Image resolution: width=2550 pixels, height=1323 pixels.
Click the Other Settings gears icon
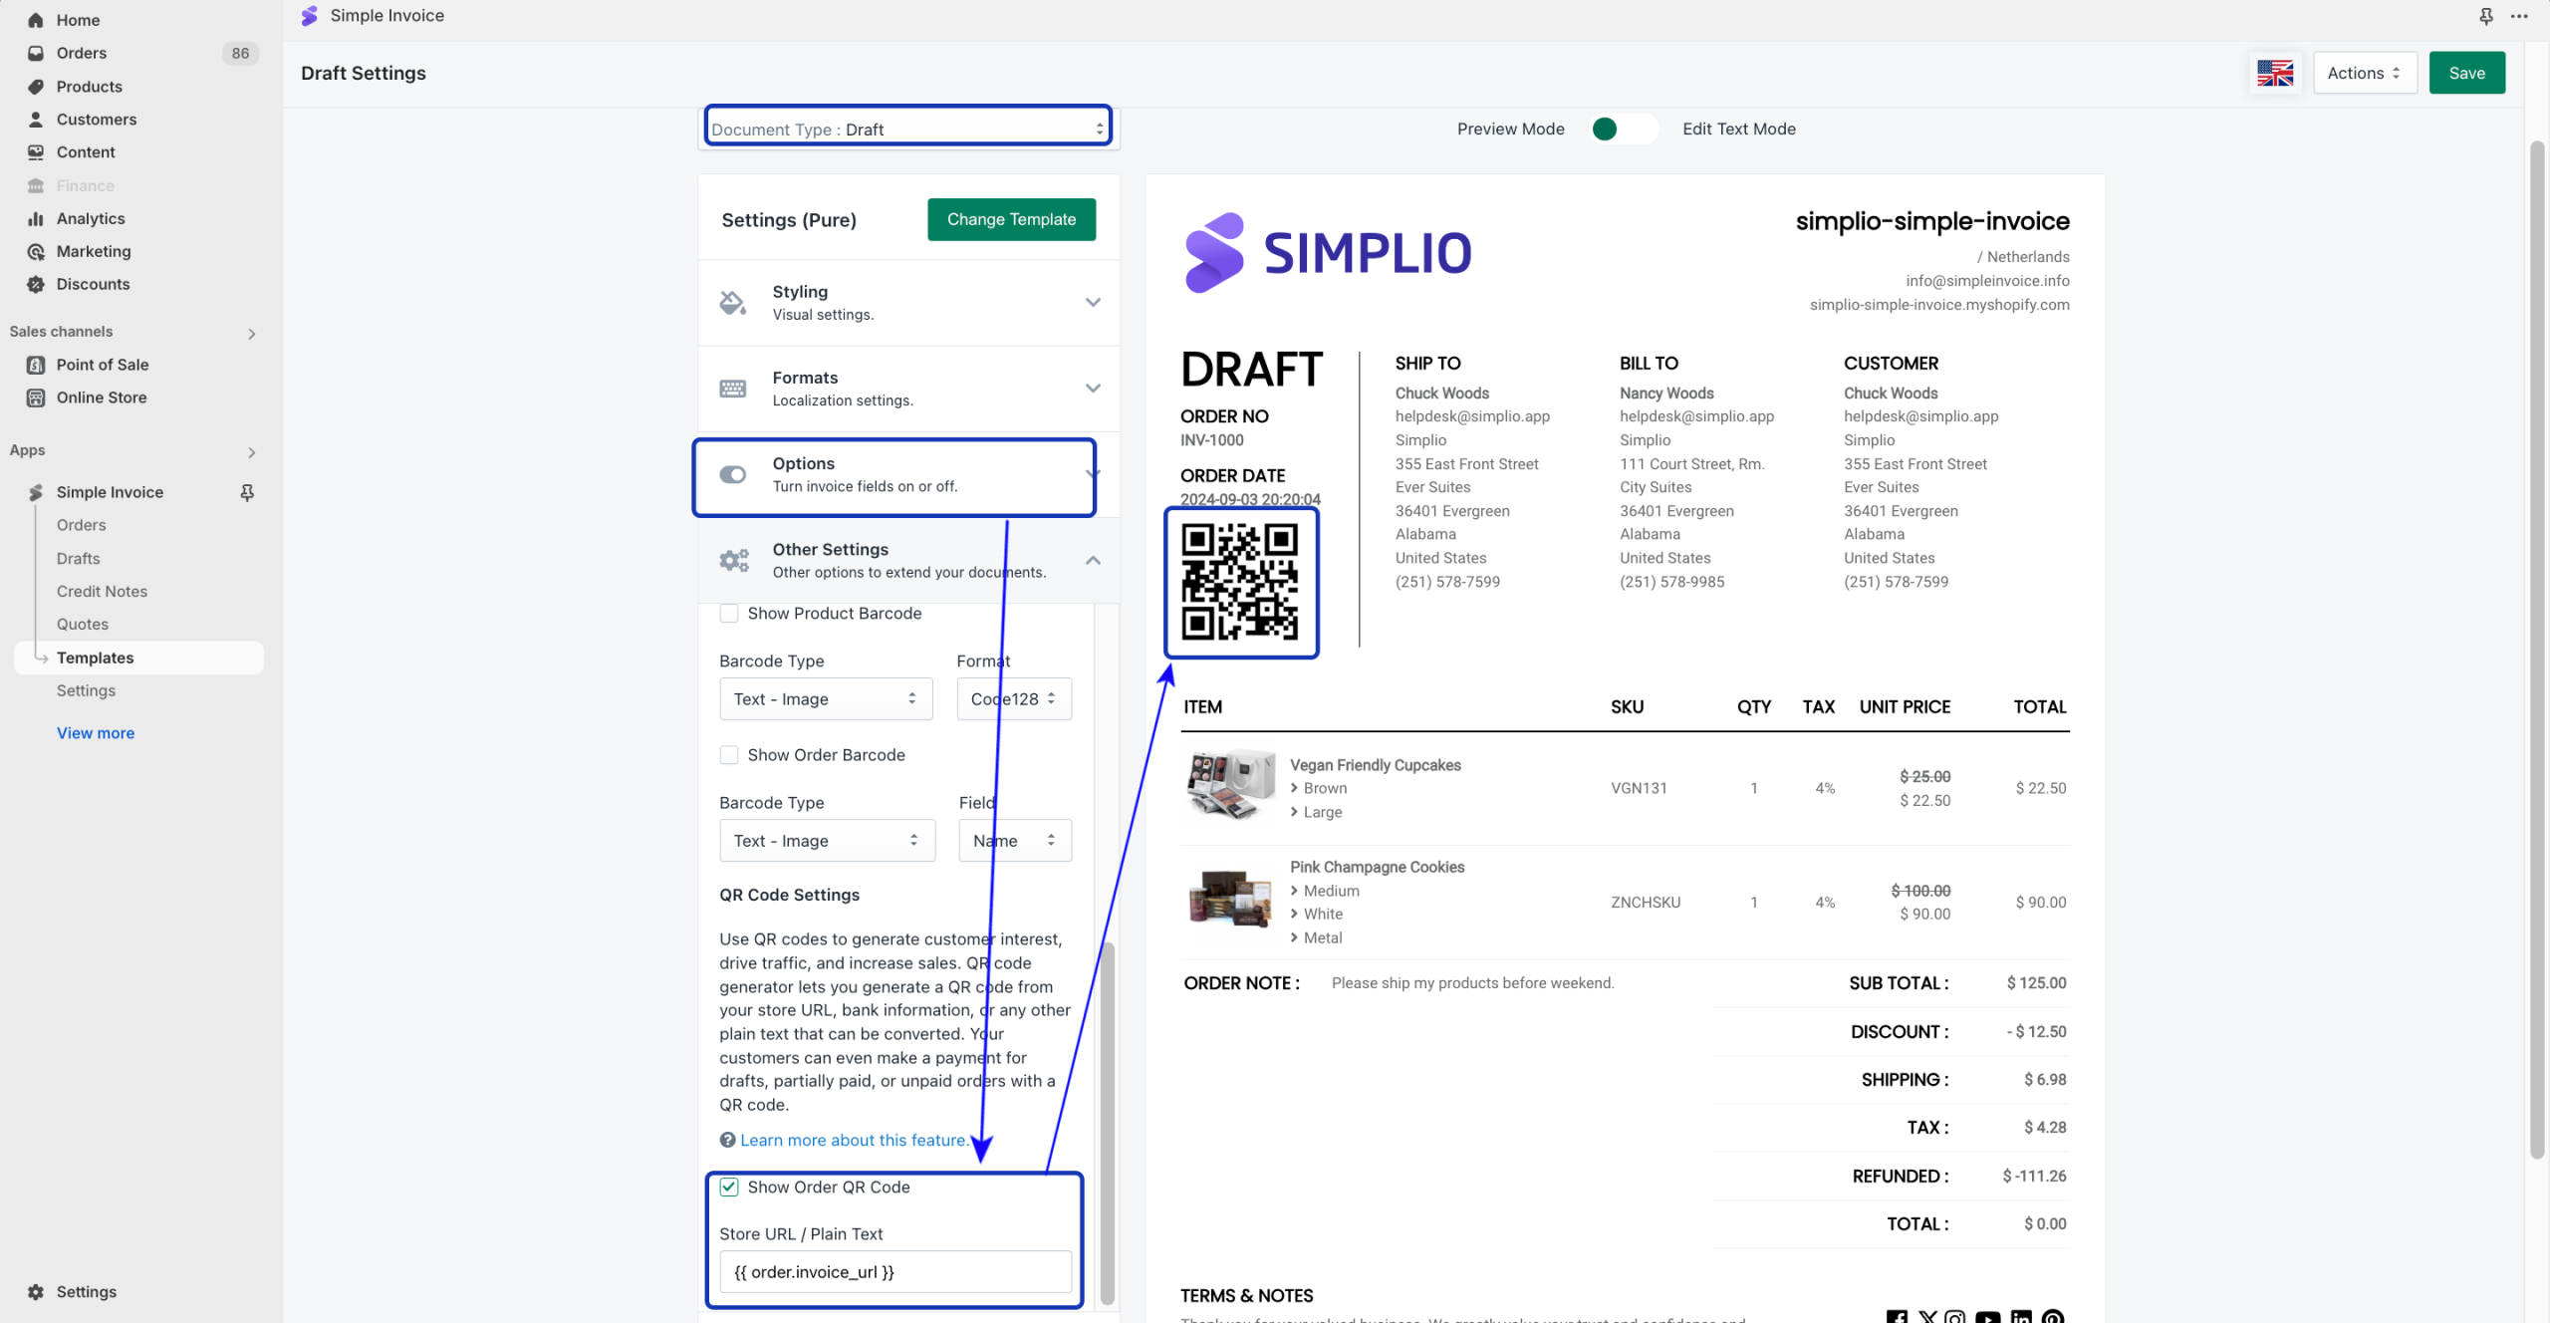734,560
